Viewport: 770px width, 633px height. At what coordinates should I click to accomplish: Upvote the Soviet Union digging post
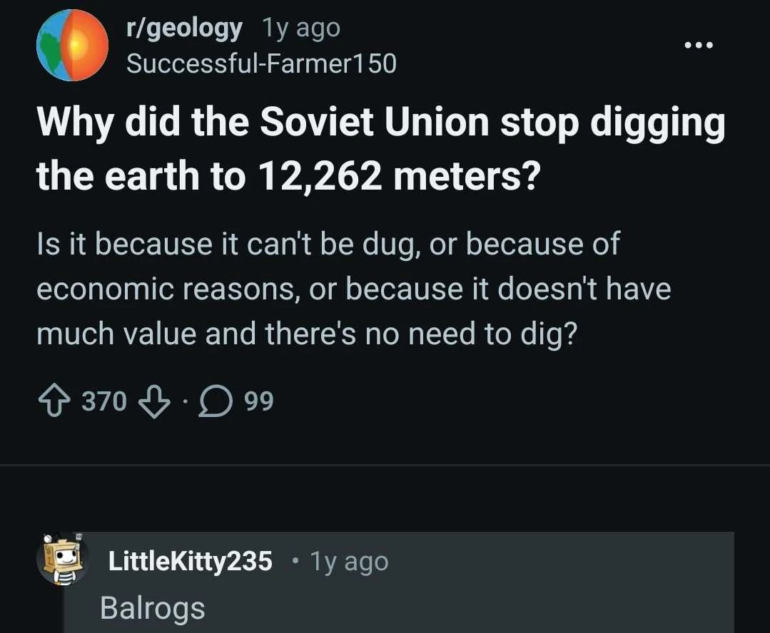[55, 401]
